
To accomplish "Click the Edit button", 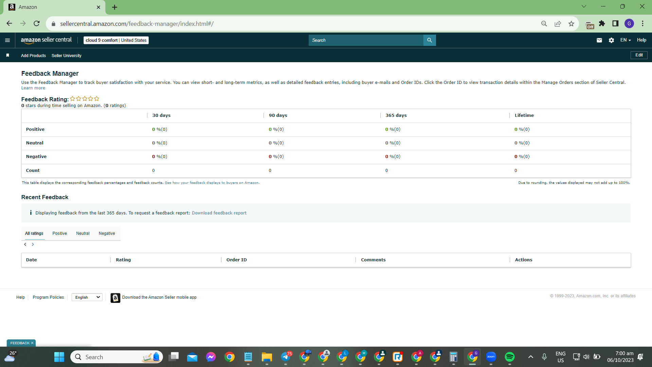I will coord(639,55).
